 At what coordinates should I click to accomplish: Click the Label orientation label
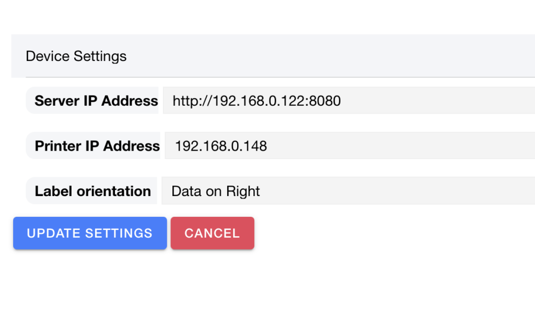pyautogui.click(x=93, y=191)
